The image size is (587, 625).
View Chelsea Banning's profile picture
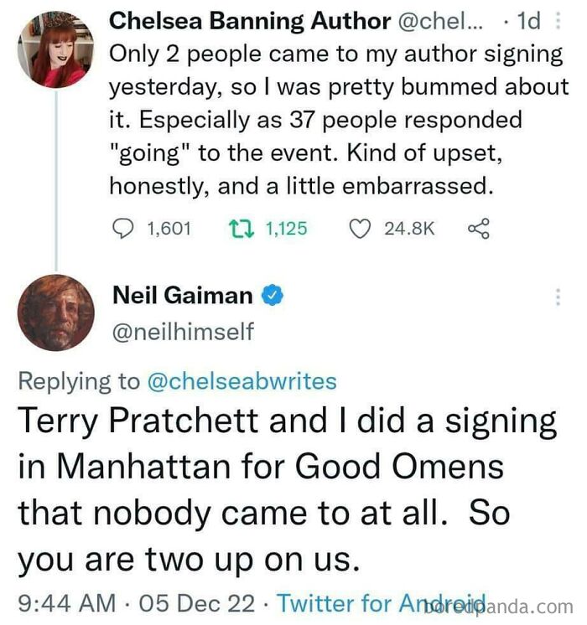(56, 49)
